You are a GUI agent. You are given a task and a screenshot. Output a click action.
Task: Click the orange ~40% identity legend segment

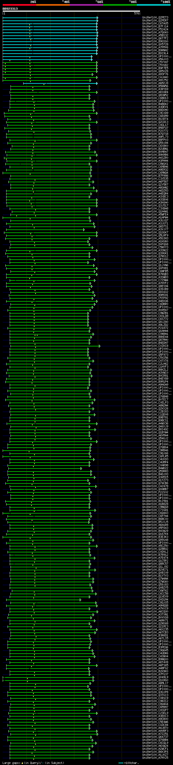(53, 5)
